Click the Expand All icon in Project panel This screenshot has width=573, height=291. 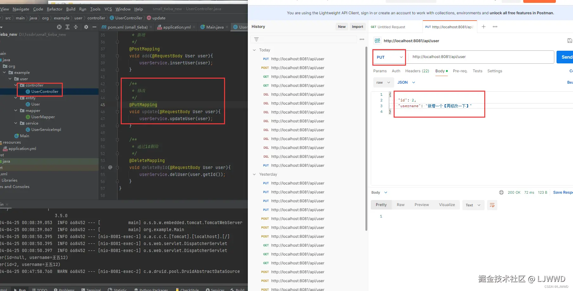tap(68, 27)
